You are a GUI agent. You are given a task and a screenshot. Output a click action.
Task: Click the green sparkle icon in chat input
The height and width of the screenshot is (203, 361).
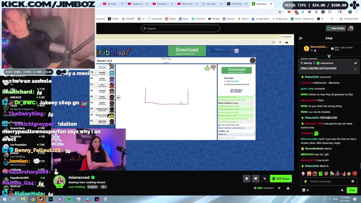[x=305, y=182]
